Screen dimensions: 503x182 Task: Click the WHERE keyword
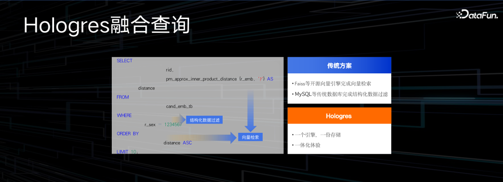pos(124,115)
